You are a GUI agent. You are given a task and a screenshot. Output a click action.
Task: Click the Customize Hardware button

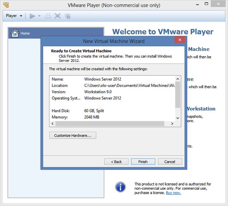(x=73, y=135)
